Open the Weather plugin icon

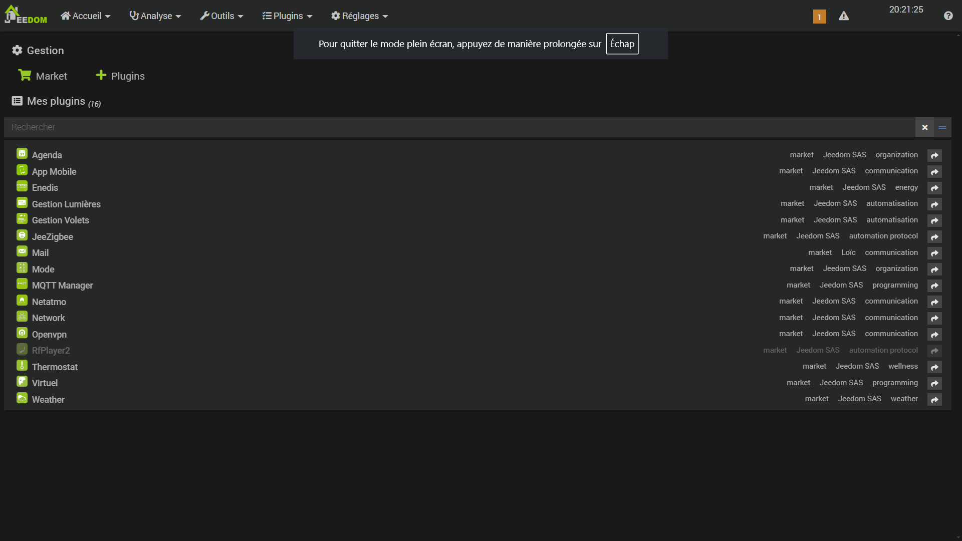point(22,398)
